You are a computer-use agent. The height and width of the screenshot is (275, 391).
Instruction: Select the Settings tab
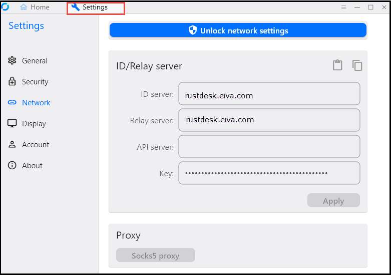(x=96, y=7)
